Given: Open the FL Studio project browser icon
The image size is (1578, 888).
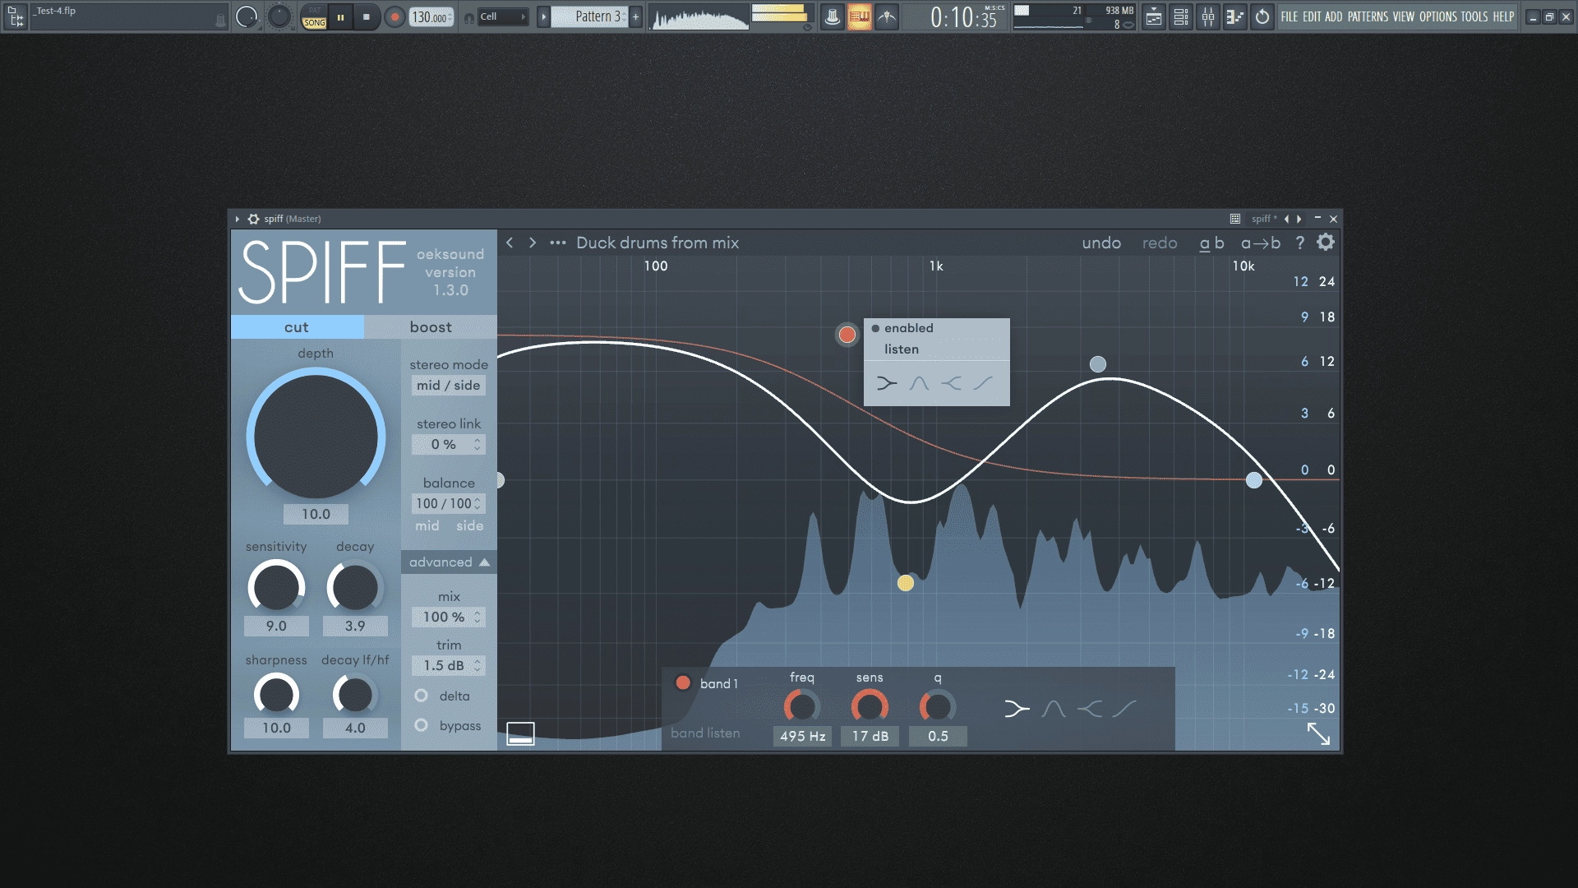Looking at the screenshot, I should pyautogui.click(x=16, y=16).
